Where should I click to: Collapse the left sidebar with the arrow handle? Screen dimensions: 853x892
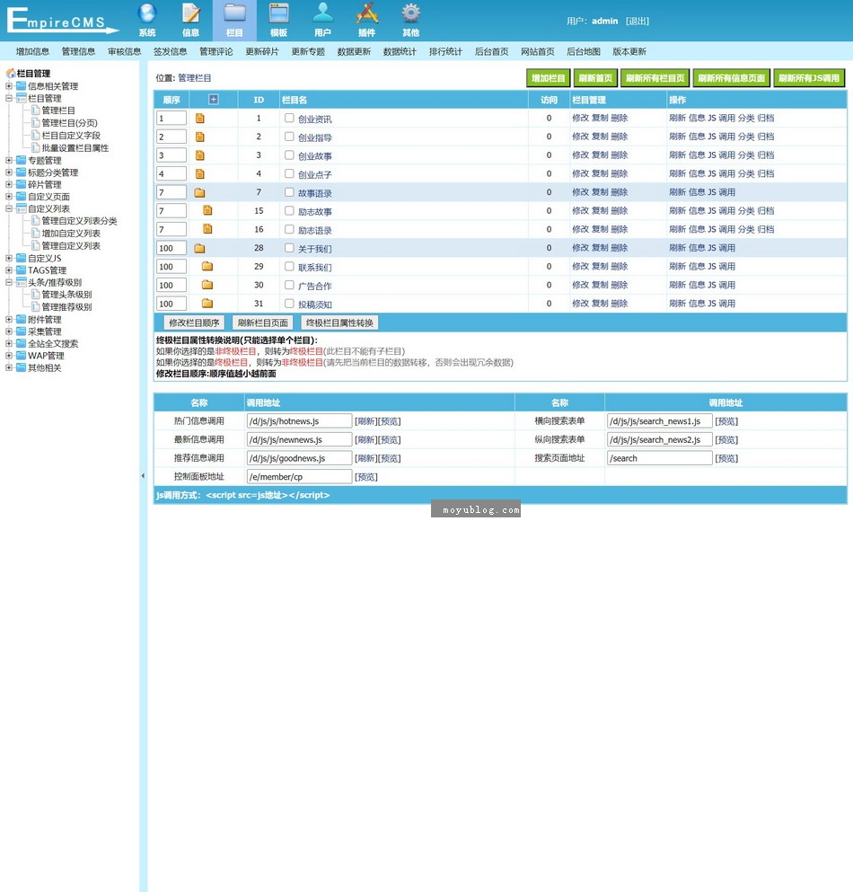point(143,475)
